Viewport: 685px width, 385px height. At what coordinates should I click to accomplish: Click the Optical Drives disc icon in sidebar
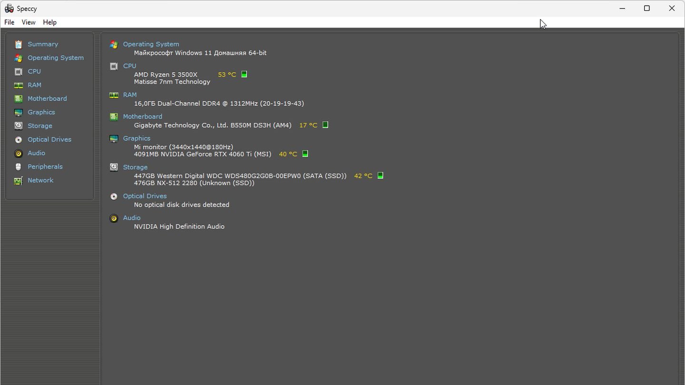(18, 140)
